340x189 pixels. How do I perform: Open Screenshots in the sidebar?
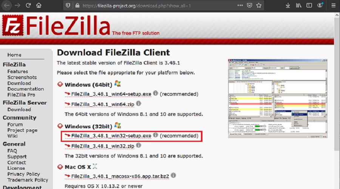(22, 77)
